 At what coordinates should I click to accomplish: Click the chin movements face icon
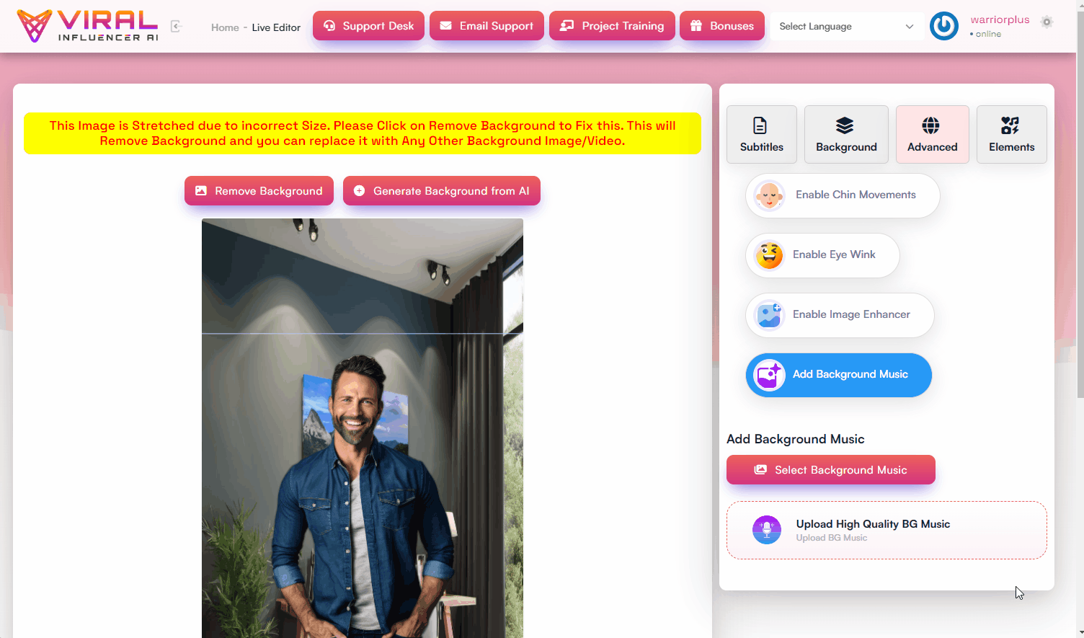(769, 195)
